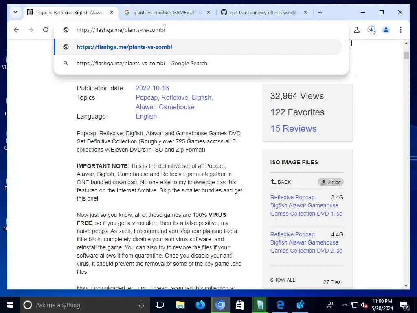Screen dimensions: 417x313
Task: Open the Games Collection DVD 1.iso link
Action: point(306,205)
